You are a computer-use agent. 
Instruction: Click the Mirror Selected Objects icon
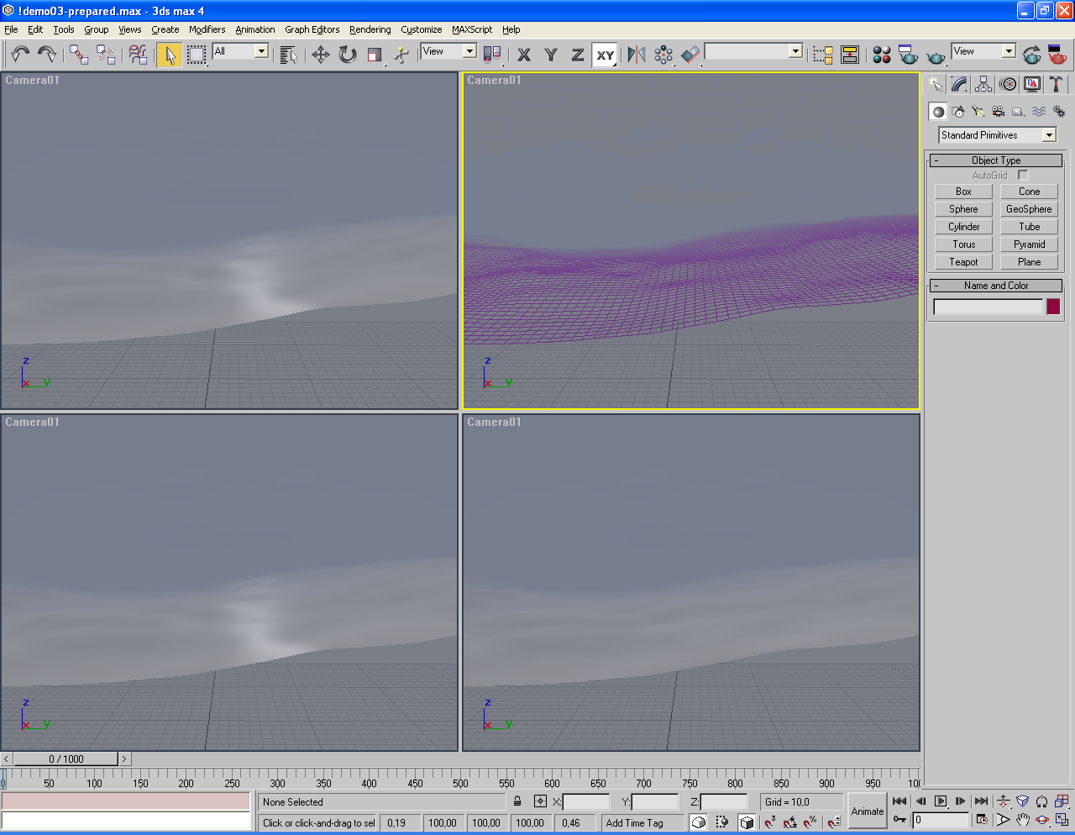coord(637,55)
